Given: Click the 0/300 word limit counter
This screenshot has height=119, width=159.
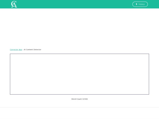Looking at the screenshot, I should tap(85, 99).
